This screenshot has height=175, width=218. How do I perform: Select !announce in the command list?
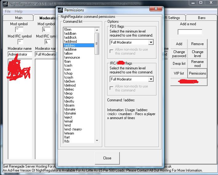[x=72, y=57]
